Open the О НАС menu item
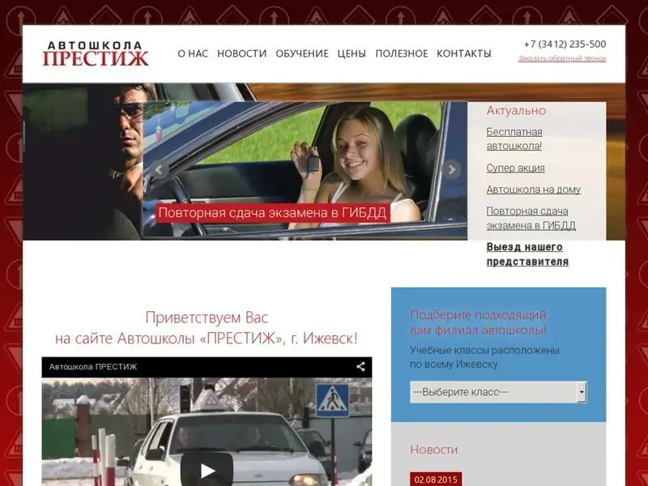The width and height of the screenshot is (648, 486). pyautogui.click(x=193, y=53)
